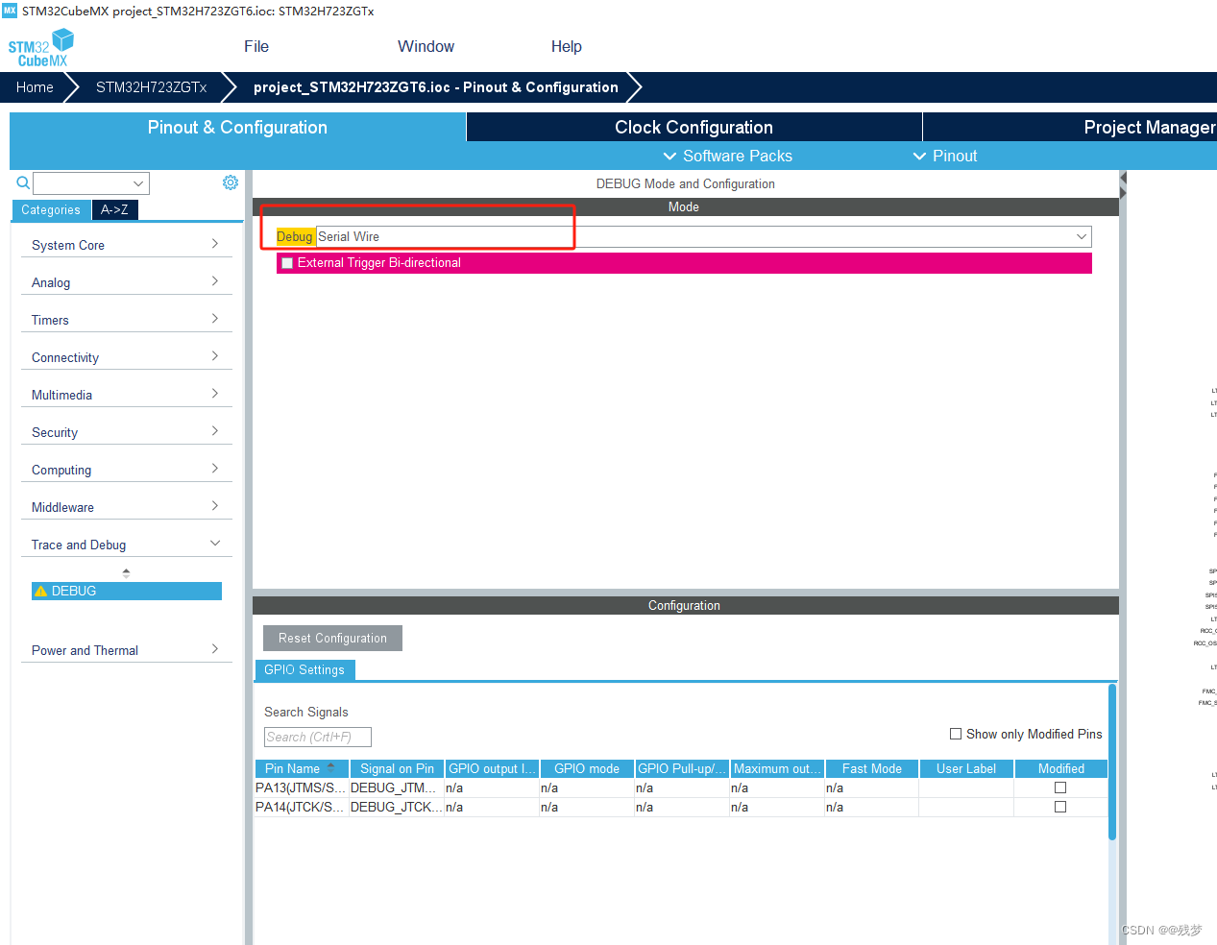Click the collapse arrows above DEBUG item
This screenshot has width=1217, height=945.
[x=126, y=572]
